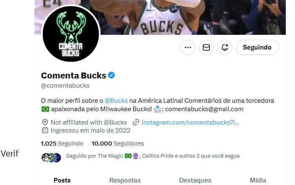
Task: Open the instagram.com/comentabucks link
Action: (x=190, y=122)
